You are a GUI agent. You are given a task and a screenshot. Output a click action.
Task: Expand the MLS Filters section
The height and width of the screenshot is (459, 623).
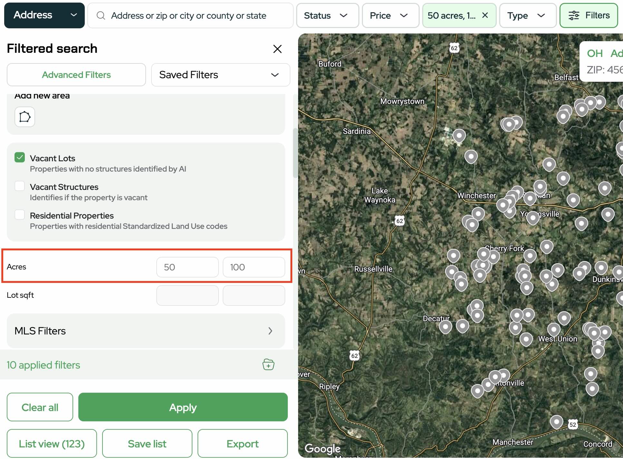(146, 331)
